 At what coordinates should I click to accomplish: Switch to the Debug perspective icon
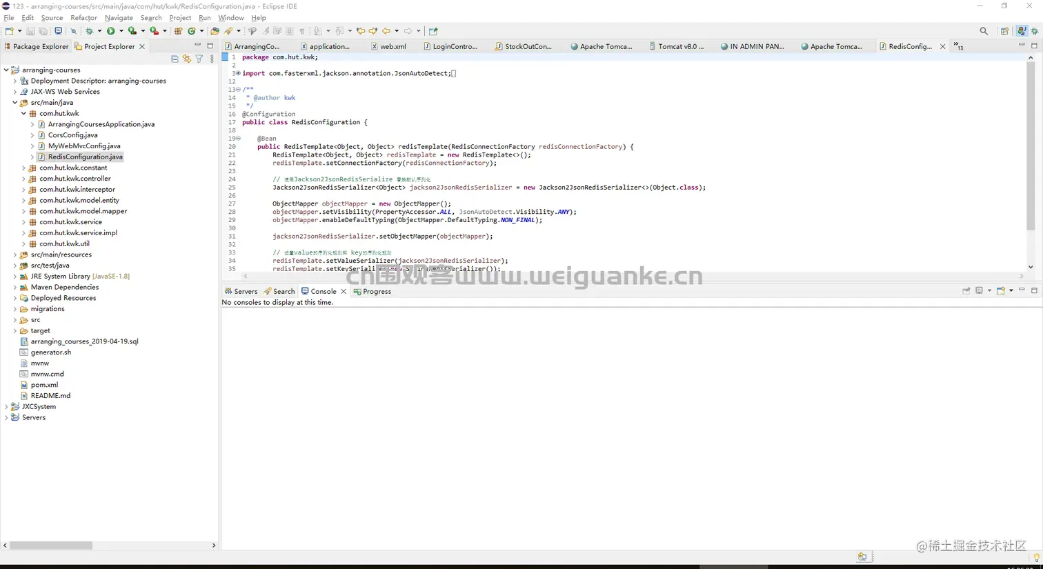point(1034,31)
